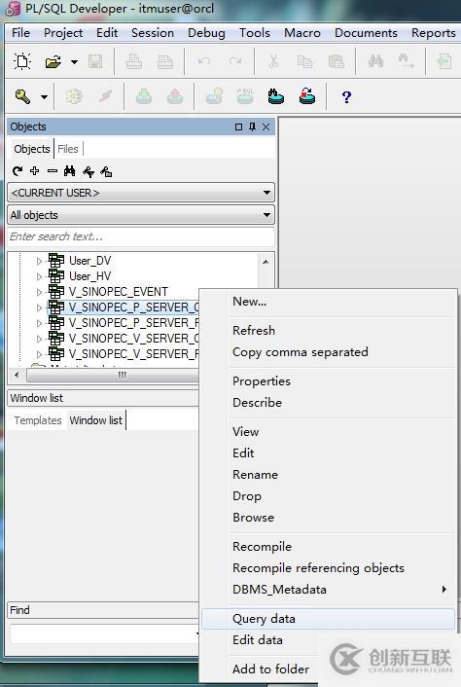
Task: Click the Redo arrow toolbar icon
Action: 235,61
